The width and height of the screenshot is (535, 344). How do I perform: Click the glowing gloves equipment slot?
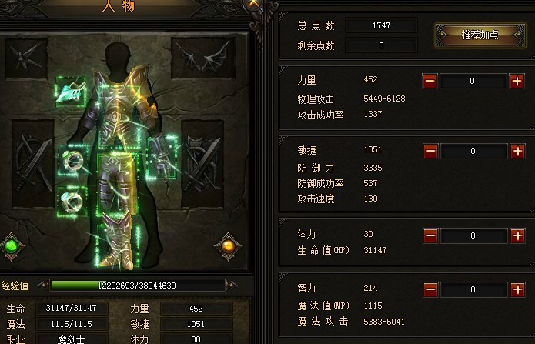pos(162,157)
